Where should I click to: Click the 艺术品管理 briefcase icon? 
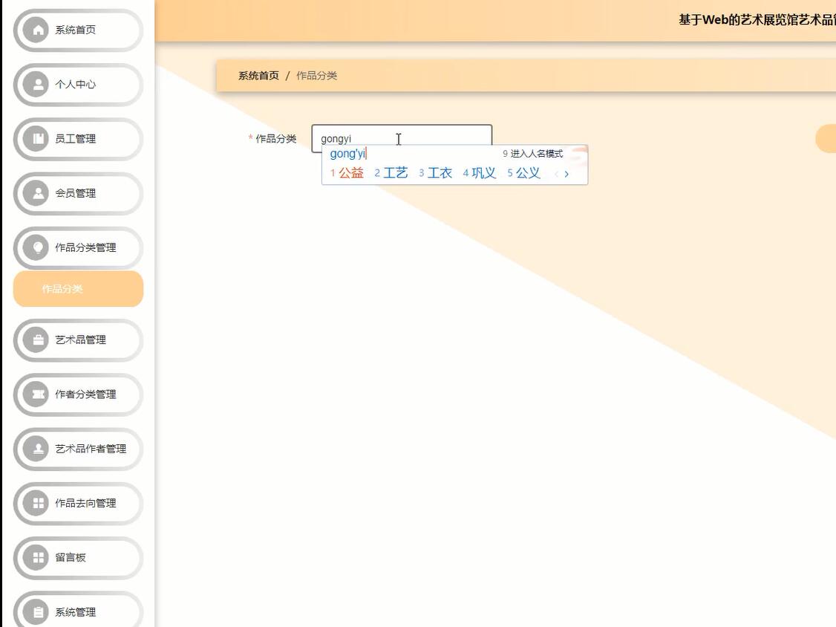(36, 340)
